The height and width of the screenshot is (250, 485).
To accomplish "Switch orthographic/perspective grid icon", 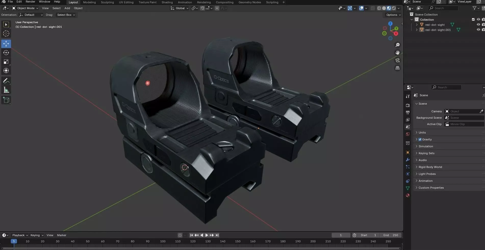I will pos(397,68).
